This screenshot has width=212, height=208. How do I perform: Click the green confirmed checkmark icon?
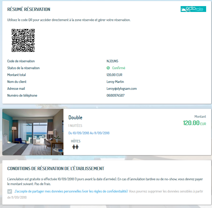pos(108,68)
